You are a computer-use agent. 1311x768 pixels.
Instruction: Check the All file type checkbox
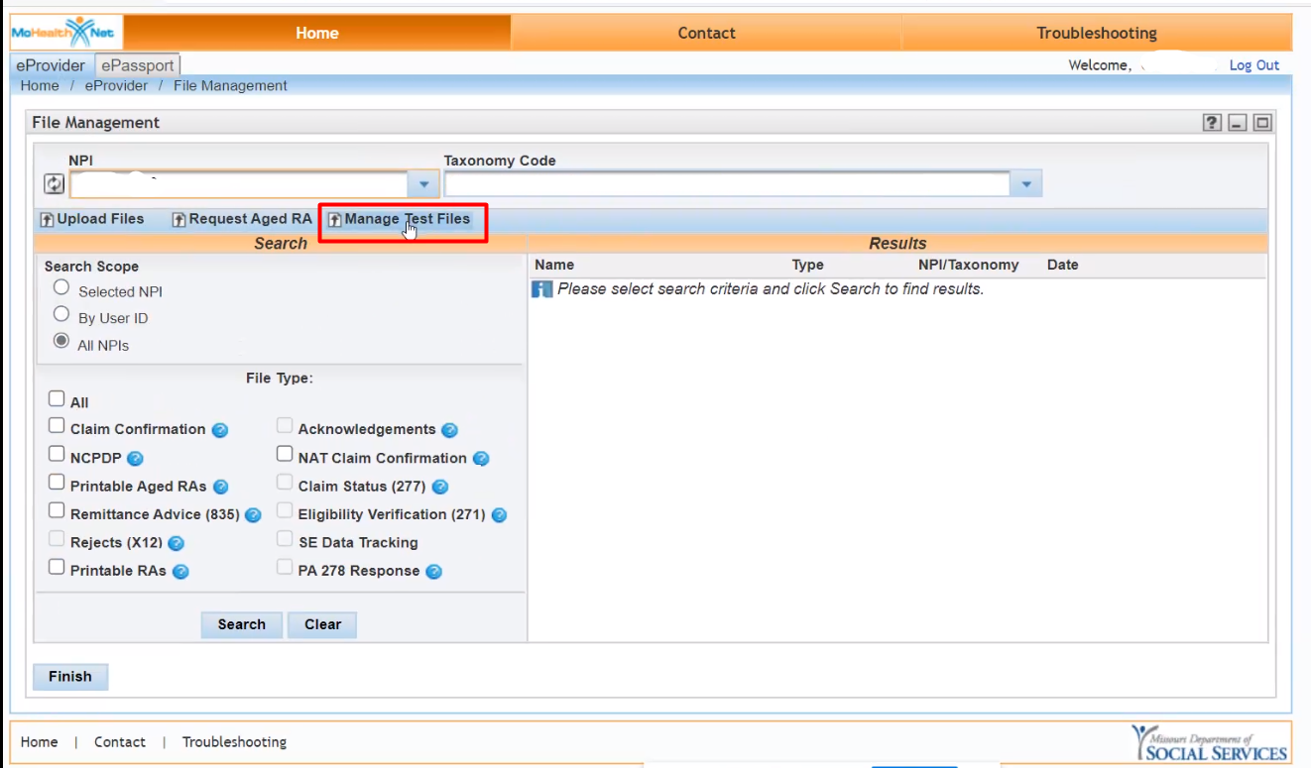pyautogui.click(x=57, y=399)
